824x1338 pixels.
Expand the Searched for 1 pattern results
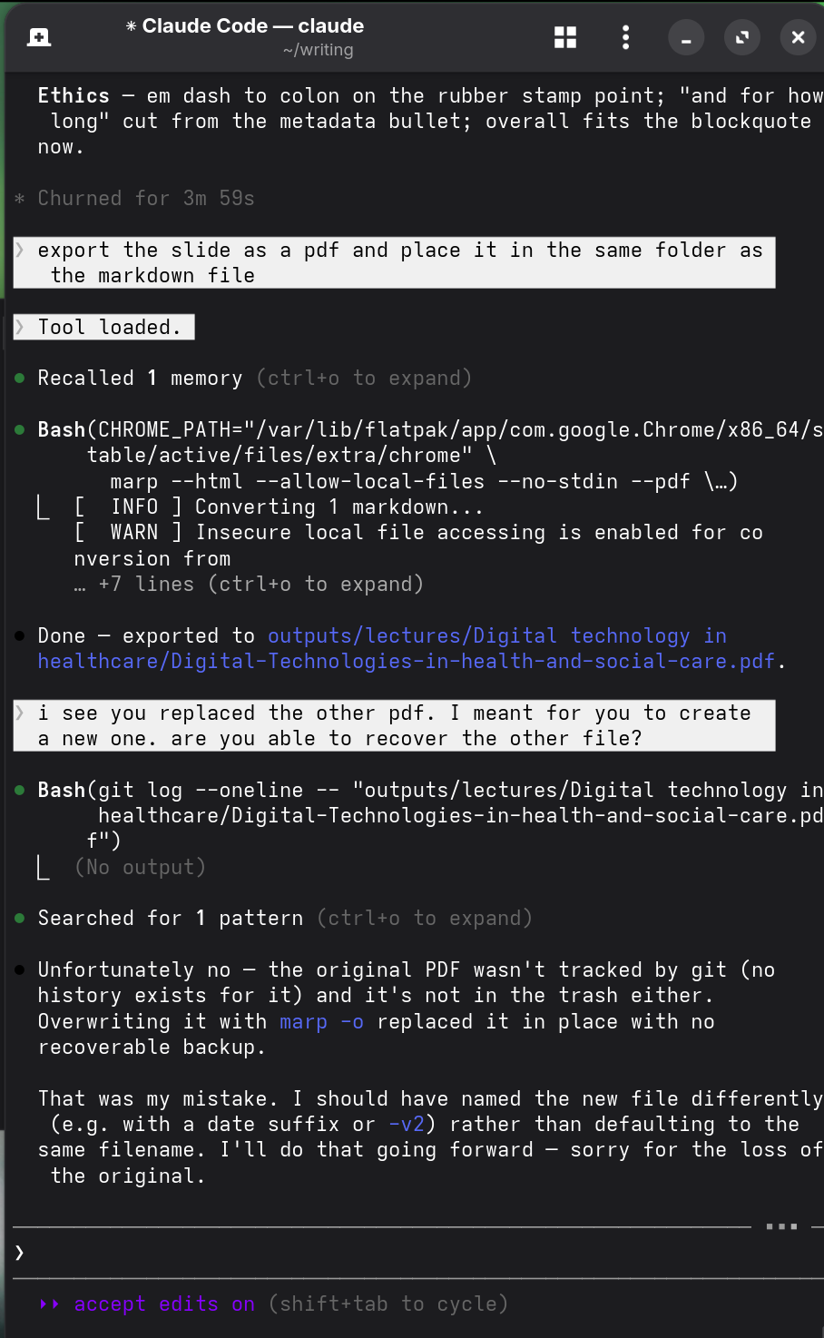click(425, 918)
